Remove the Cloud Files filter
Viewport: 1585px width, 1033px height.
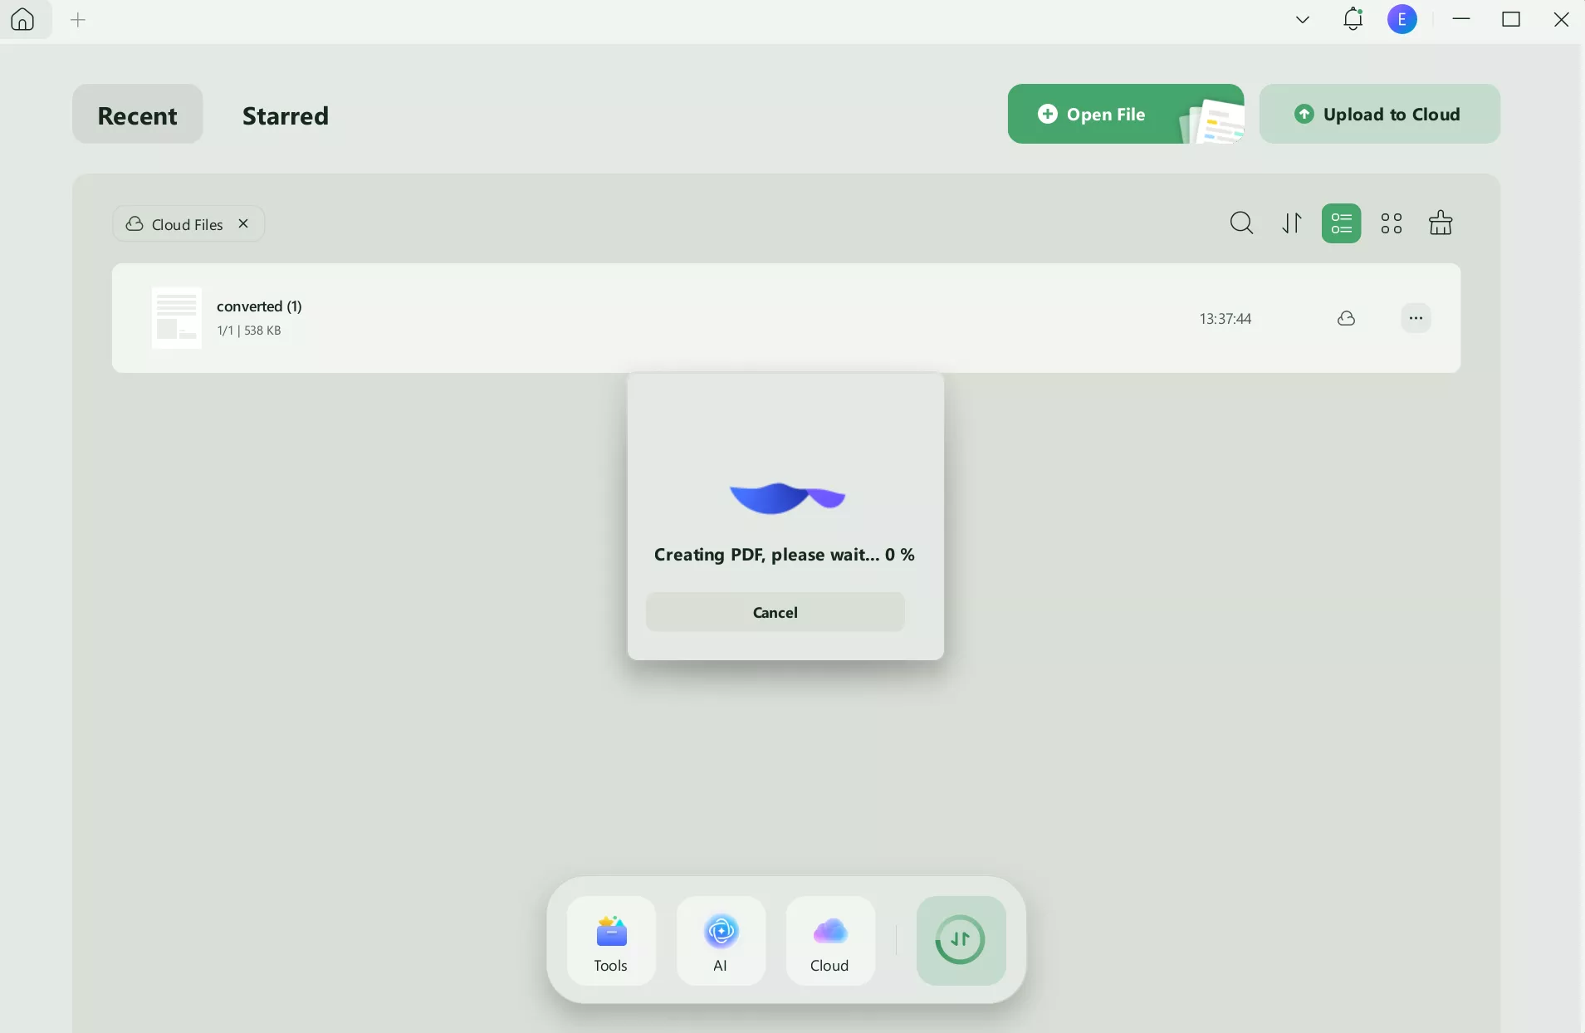click(x=243, y=223)
